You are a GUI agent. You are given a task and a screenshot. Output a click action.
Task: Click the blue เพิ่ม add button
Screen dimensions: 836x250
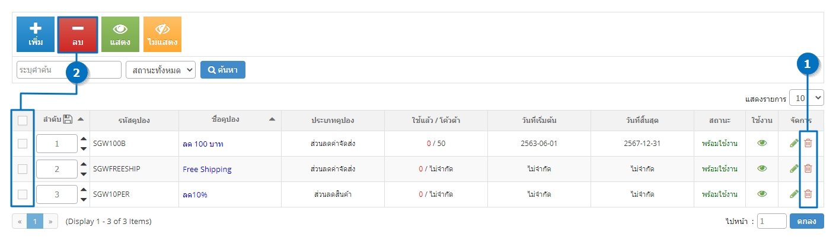(x=36, y=34)
